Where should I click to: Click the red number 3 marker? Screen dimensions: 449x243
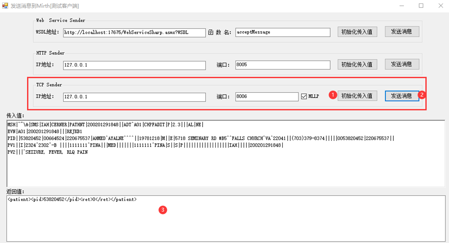163,210
